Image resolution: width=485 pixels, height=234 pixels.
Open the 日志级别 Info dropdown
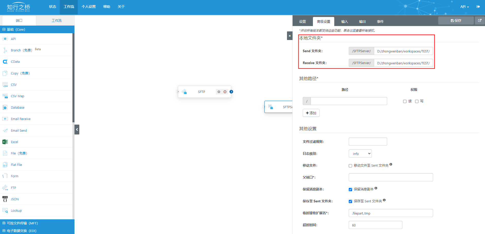360,154
